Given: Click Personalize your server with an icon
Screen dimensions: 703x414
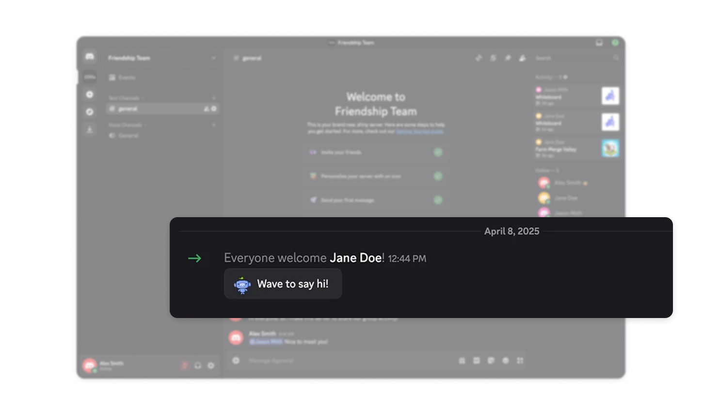Looking at the screenshot, I should 376,176.
